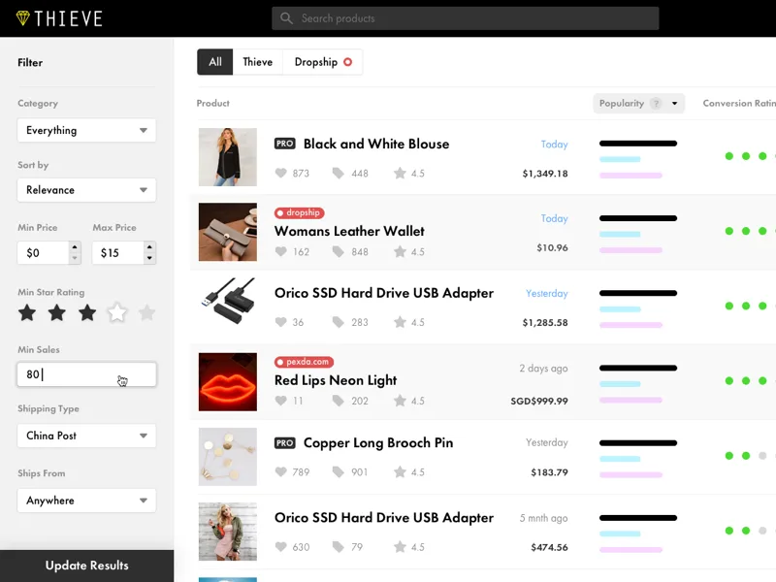Image resolution: width=776 pixels, height=582 pixels.
Task: Click the Search products input field
Action: 466,18
